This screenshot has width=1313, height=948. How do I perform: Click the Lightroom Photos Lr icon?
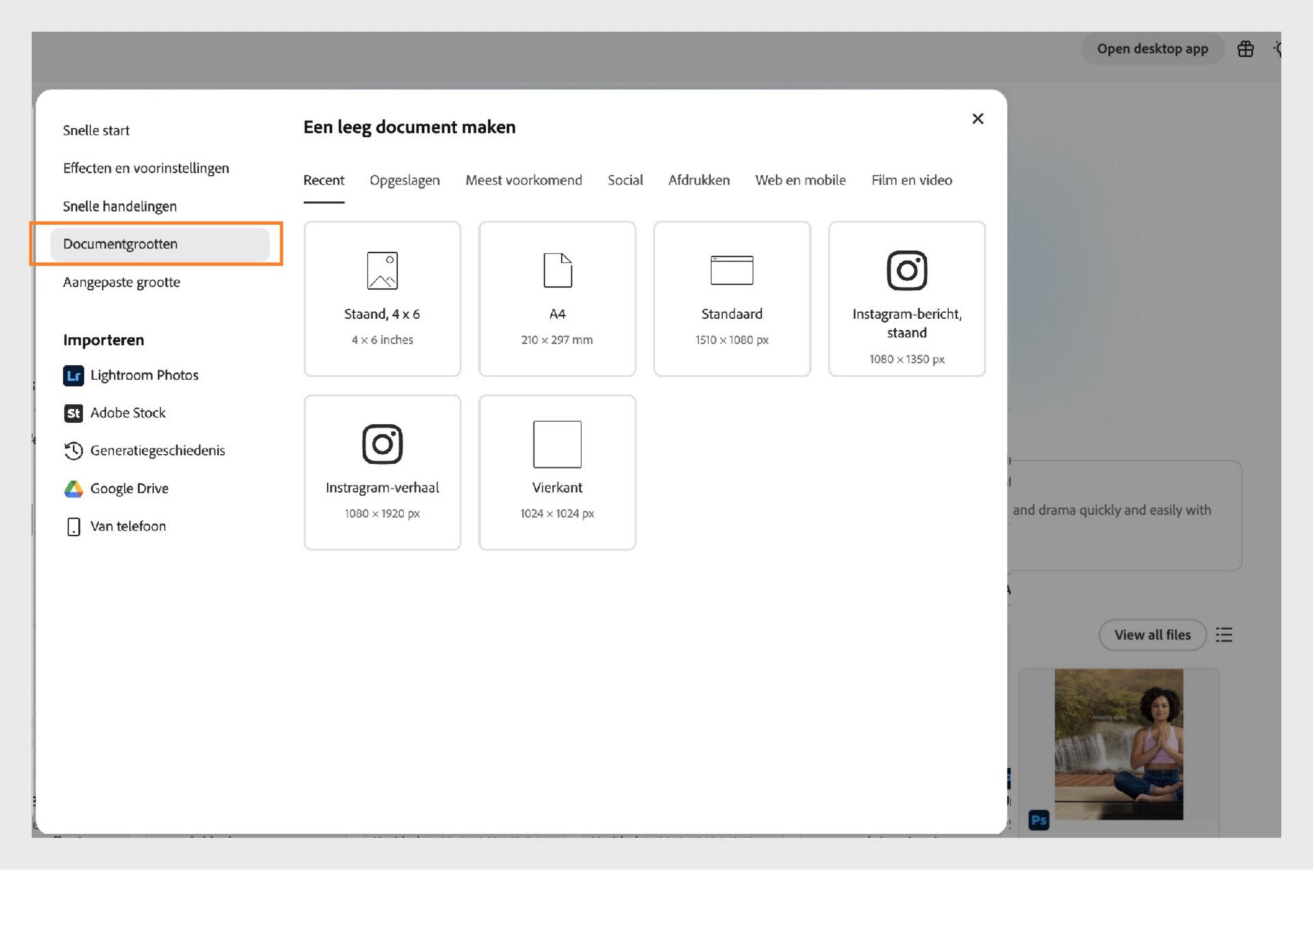[73, 375]
